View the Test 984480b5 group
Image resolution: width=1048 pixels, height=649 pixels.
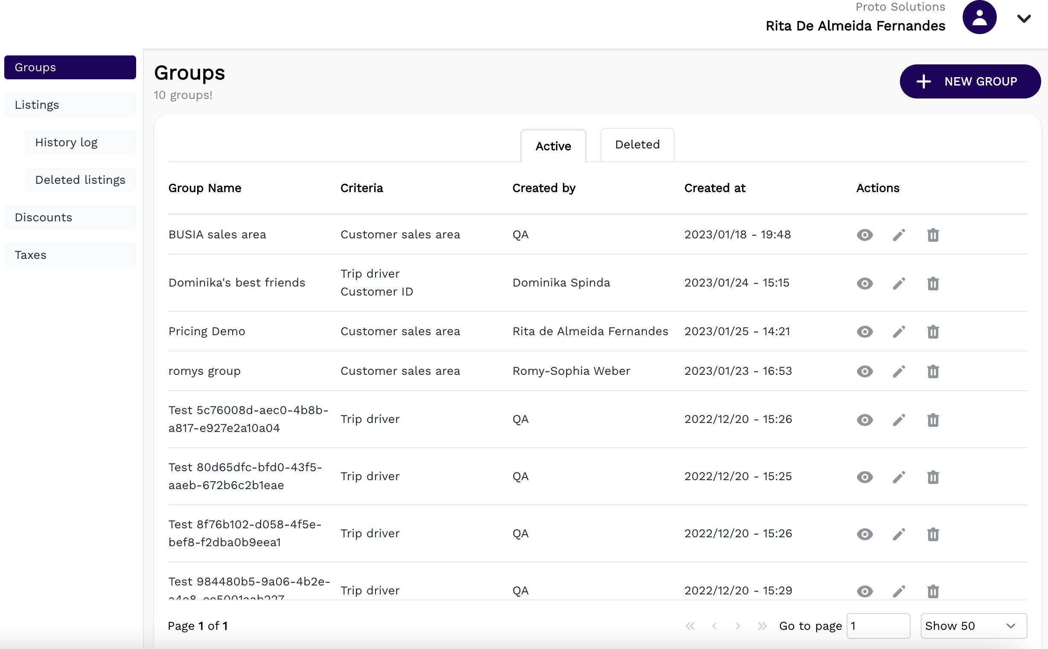[865, 591]
